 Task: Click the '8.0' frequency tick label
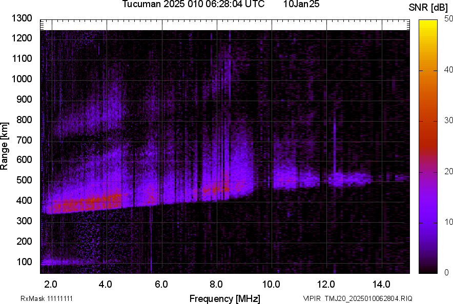pos(216,284)
